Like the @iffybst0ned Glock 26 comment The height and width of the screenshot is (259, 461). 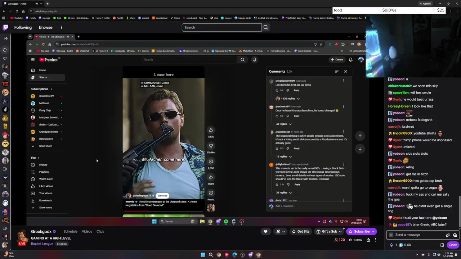point(277,185)
